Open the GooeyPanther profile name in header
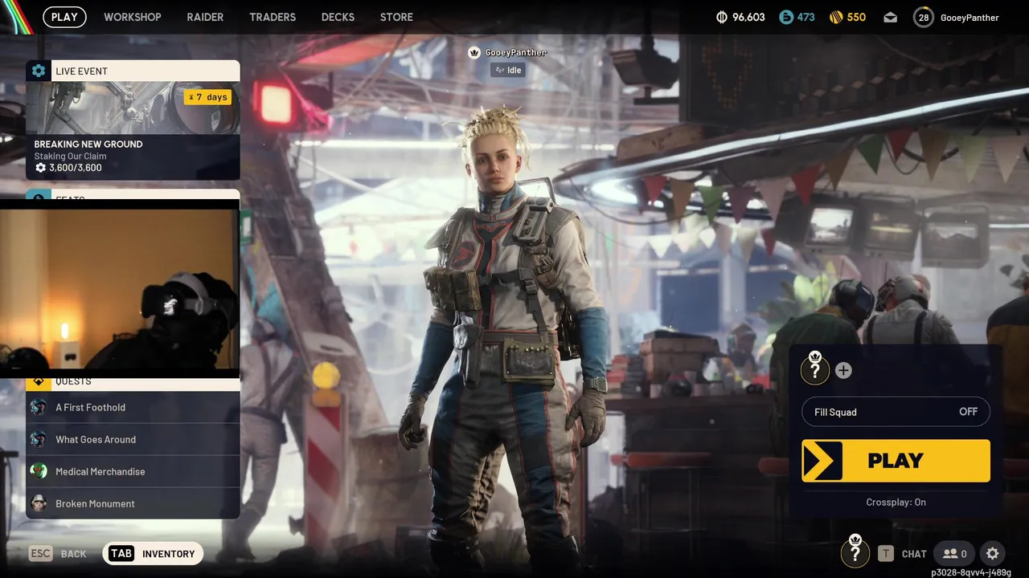 (x=970, y=18)
